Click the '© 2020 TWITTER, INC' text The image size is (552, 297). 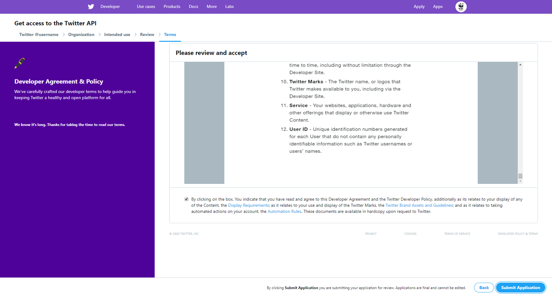click(184, 234)
